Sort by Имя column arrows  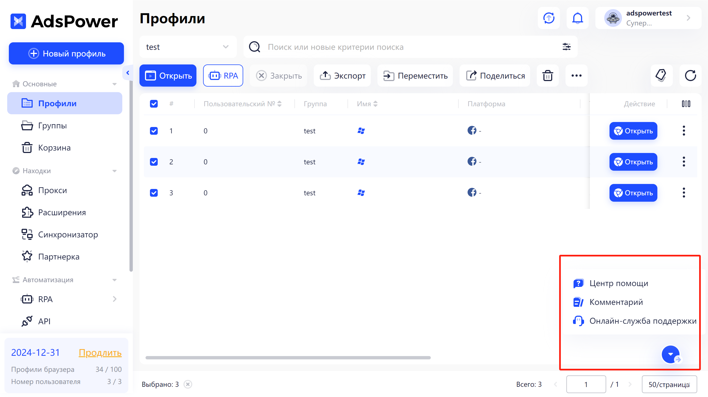coord(375,104)
